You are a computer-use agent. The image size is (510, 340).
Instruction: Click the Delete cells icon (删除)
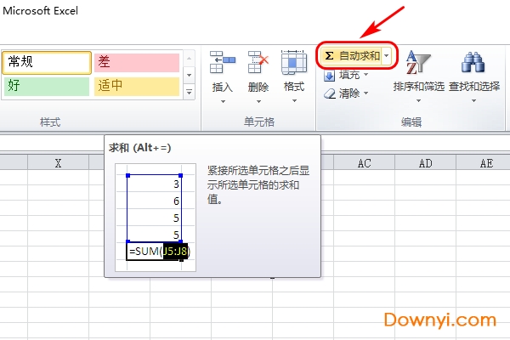pyautogui.click(x=258, y=62)
